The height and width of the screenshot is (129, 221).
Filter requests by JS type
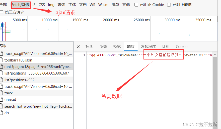(x=34, y=5)
